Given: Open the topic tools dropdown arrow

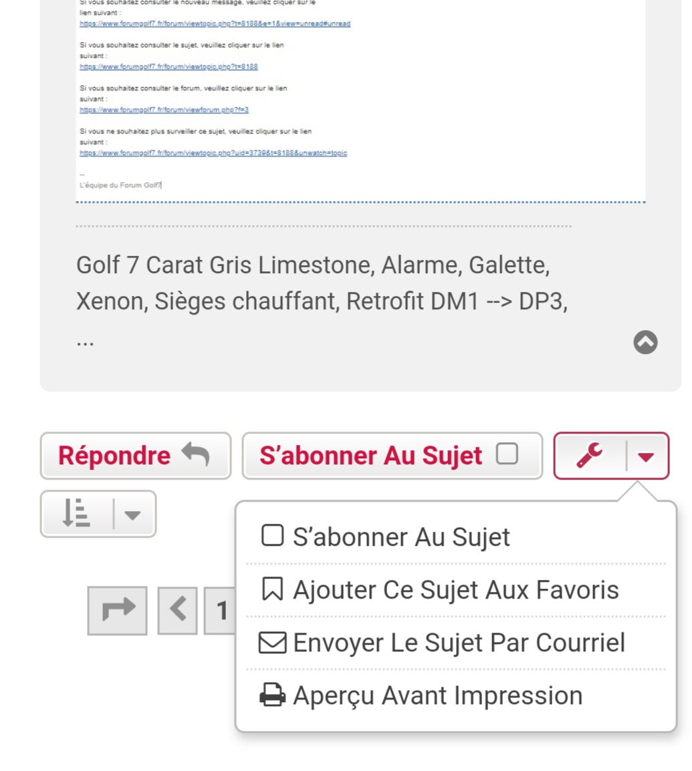Looking at the screenshot, I should point(646,457).
